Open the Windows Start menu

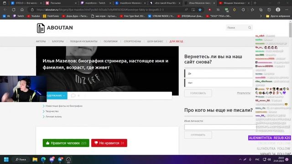click(6, 159)
